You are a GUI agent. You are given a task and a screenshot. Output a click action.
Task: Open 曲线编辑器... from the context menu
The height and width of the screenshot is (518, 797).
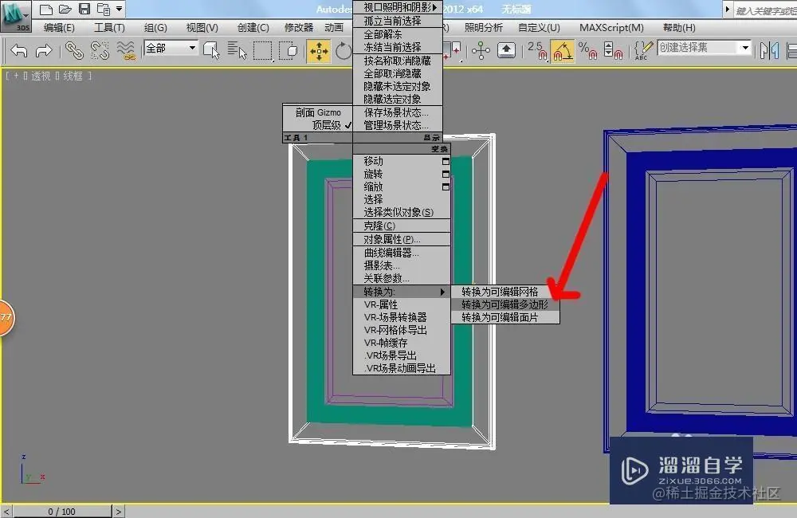pyautogui.click(x=401, y=253)
